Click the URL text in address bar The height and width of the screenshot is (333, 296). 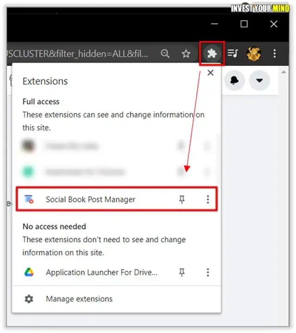pos(78,54)
